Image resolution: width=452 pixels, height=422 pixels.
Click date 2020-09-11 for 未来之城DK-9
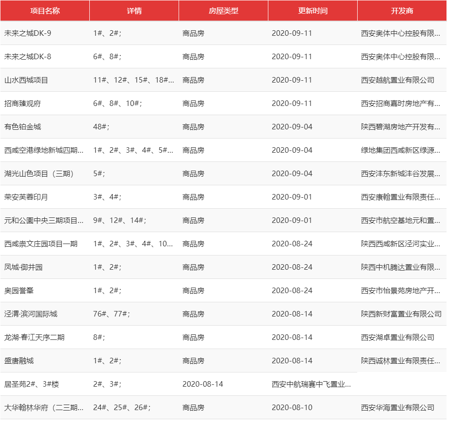coord(292,33)
